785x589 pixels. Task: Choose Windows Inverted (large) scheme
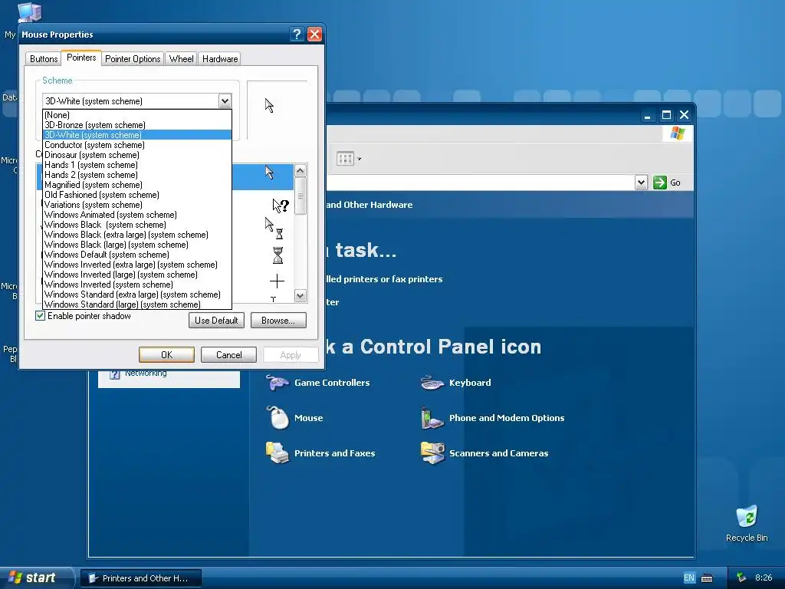click(137, 275)
